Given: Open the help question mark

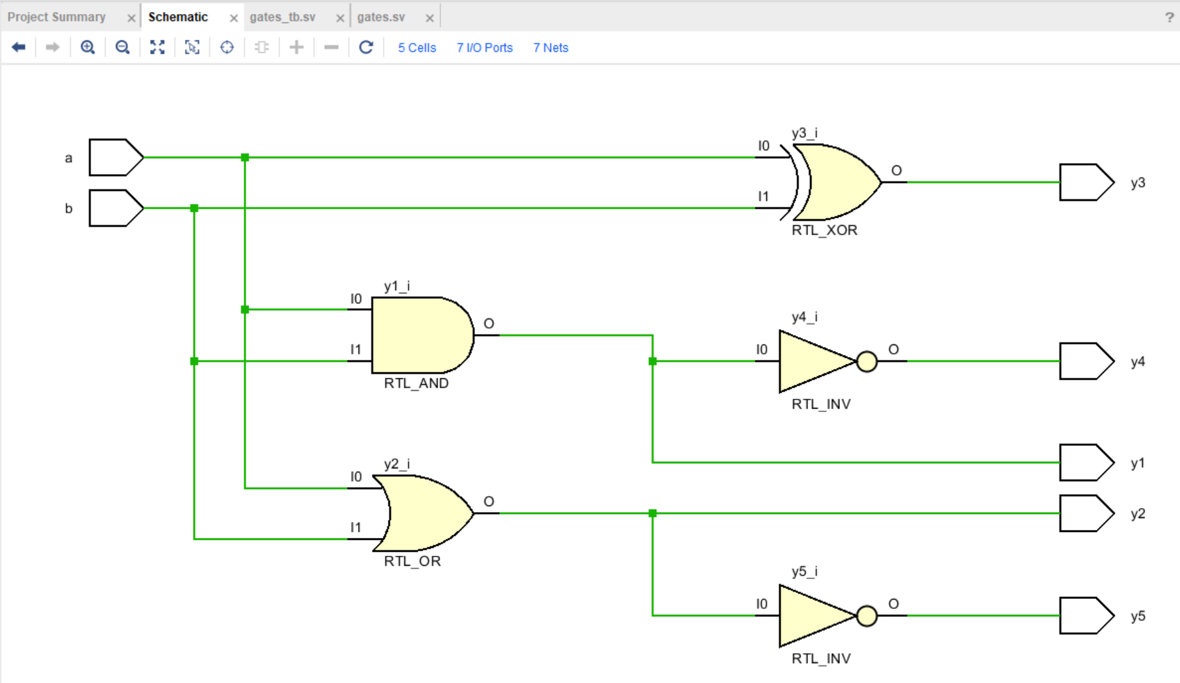Looking at the screenshot, I should tap(1169, 18).
